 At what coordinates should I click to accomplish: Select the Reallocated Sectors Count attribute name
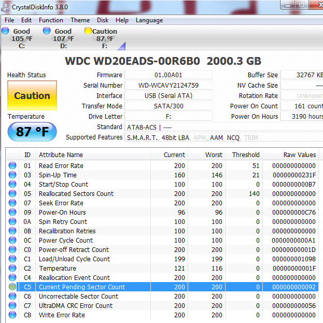tap(76, 193)
